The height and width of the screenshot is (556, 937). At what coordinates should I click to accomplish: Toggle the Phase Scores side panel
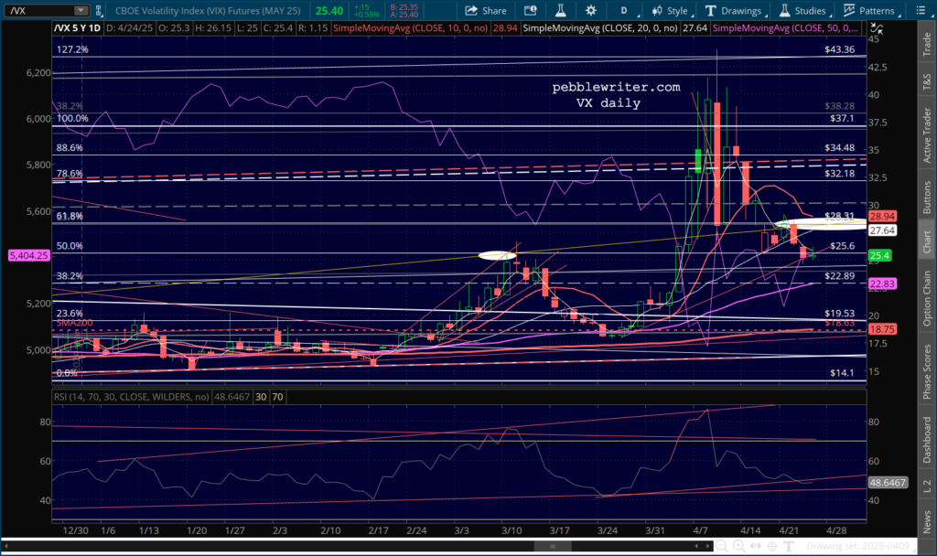[927, 372]
